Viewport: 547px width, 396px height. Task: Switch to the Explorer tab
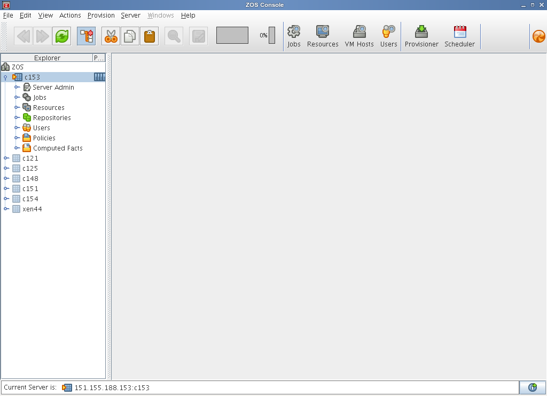[x=47, y=58]
